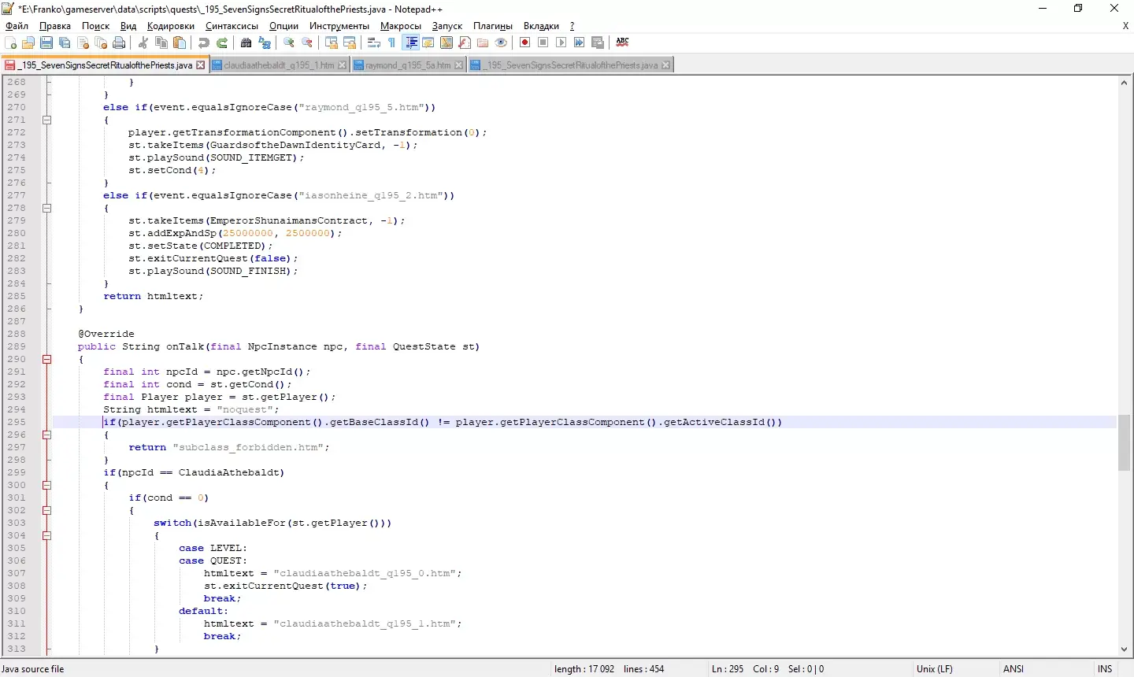Play back the recorded macro
Screen dimensions: 1134x677
click(561, 43)
